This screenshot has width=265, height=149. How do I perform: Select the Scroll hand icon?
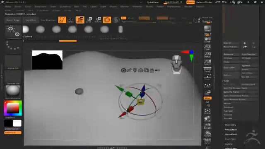click(207, 40)
